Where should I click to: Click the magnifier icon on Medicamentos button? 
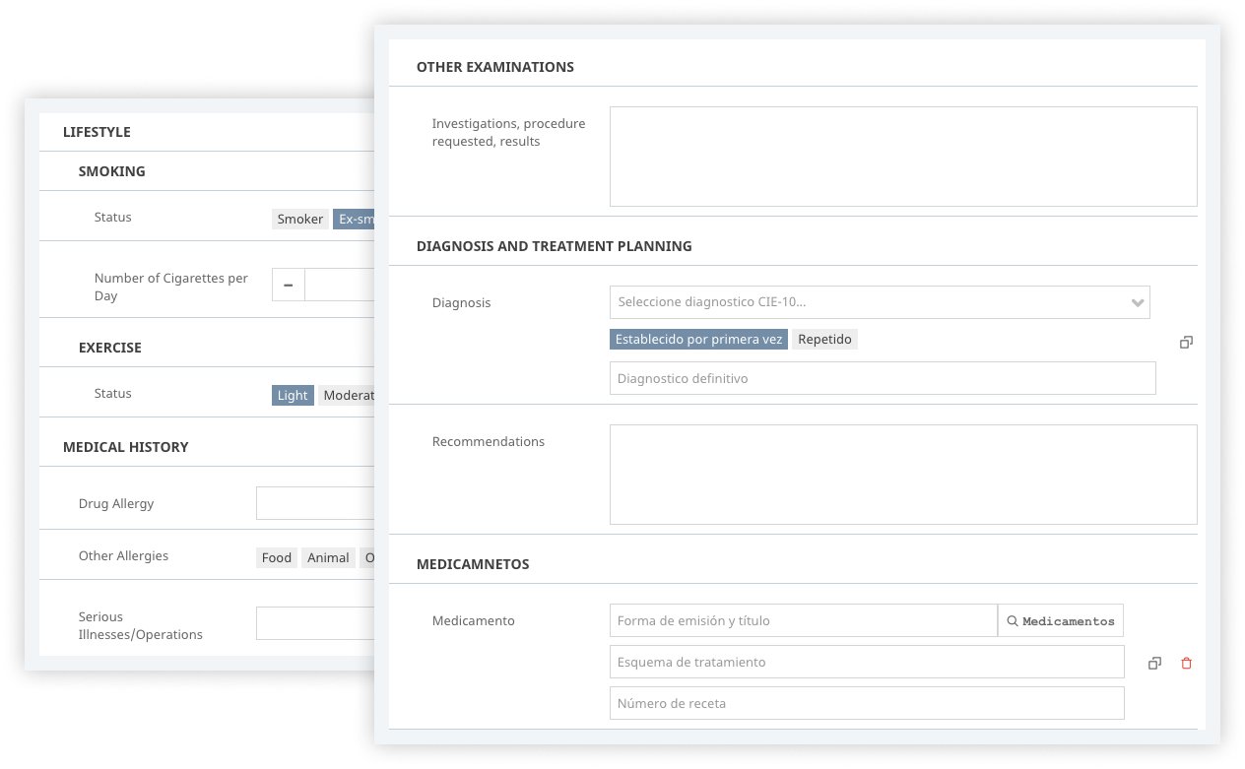[1013, 620]
